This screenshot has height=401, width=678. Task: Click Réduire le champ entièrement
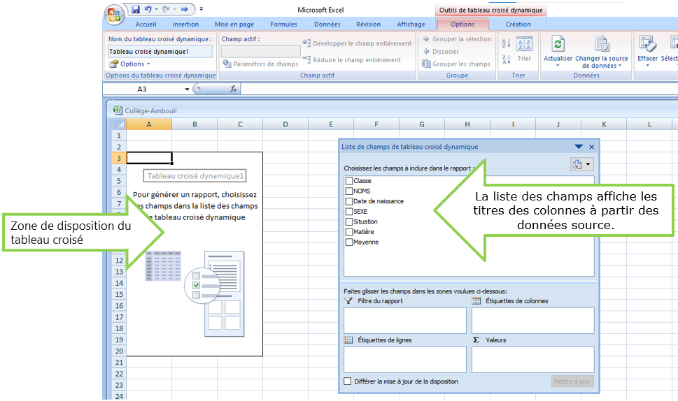(x=351, y=59)
